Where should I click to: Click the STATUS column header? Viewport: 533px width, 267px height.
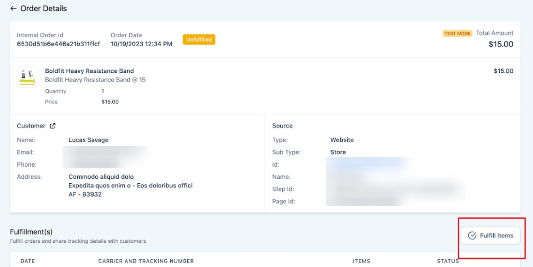coord(448,261)
